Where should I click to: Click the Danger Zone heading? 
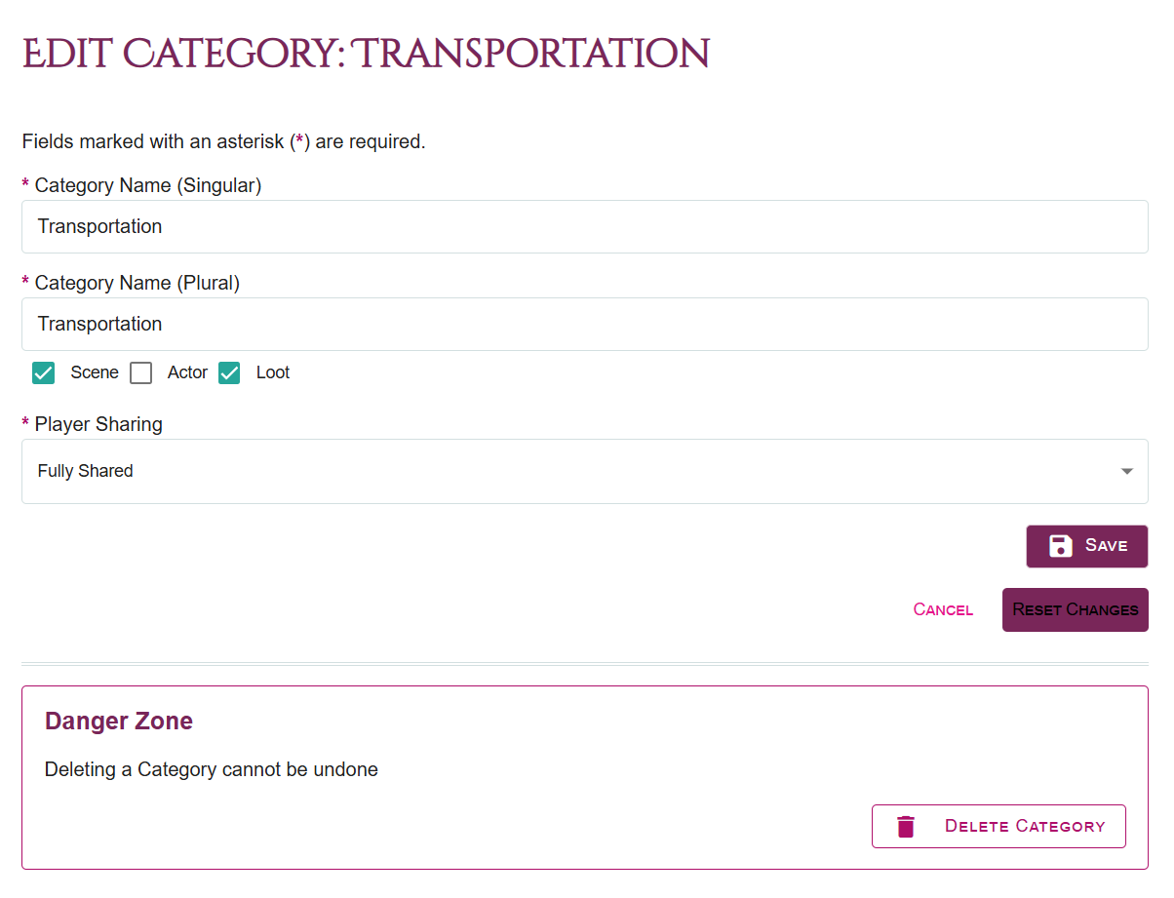(x=118, y=722)
